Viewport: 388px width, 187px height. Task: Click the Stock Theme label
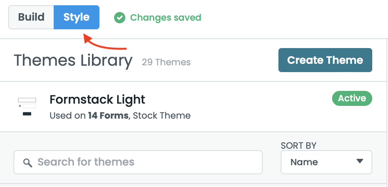[x=162, y=116]
